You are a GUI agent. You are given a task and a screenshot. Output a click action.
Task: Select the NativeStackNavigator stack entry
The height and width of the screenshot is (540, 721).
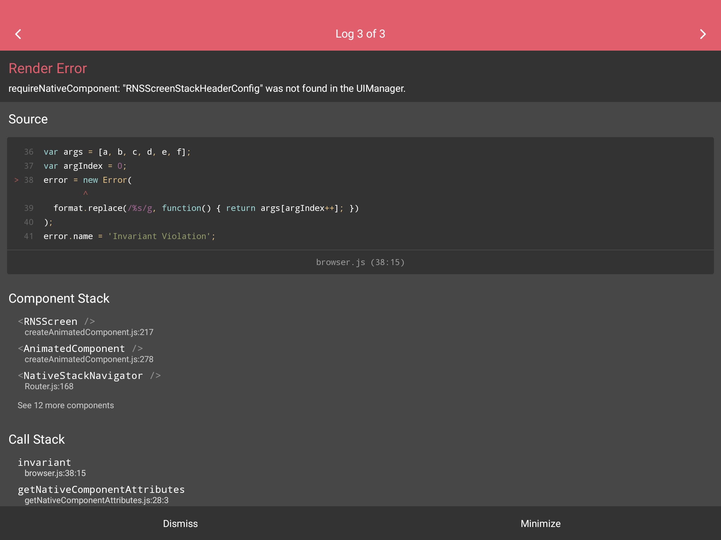pos(89,375)
